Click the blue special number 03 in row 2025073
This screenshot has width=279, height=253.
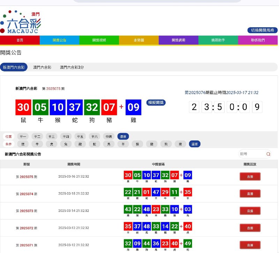tap(188, 209)
